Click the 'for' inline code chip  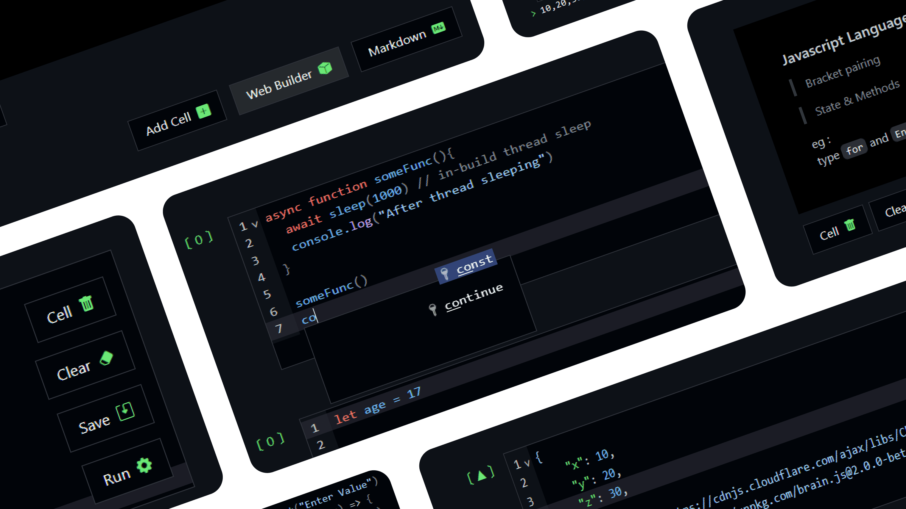coord(854,148)
